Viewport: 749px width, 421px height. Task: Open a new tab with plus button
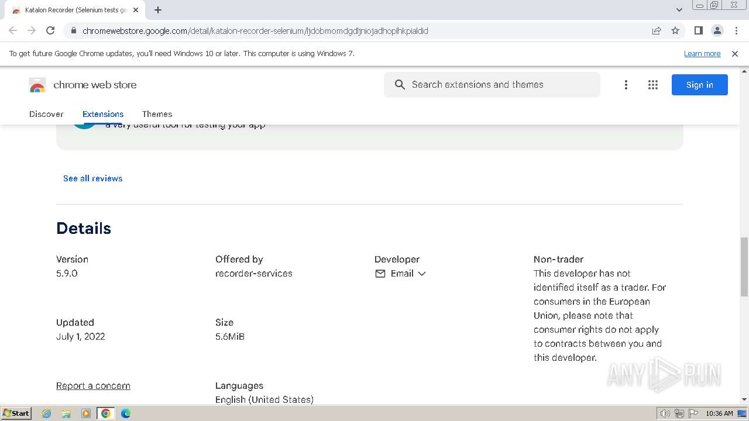(158, 10)
